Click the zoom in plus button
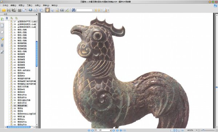This screenshot has height=132, width=218. 217,130
